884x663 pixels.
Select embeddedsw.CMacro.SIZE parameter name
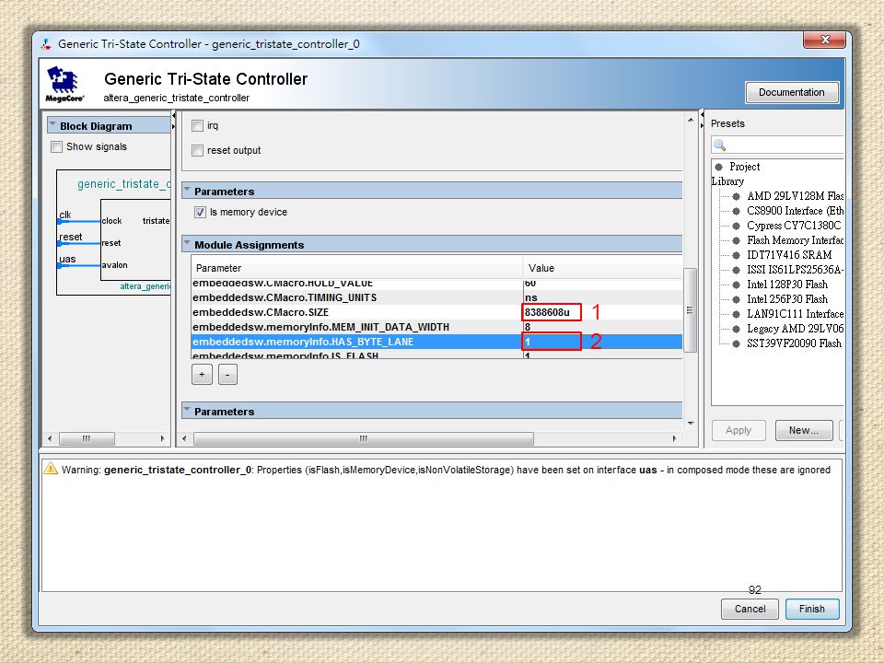(x=261, y=312)
